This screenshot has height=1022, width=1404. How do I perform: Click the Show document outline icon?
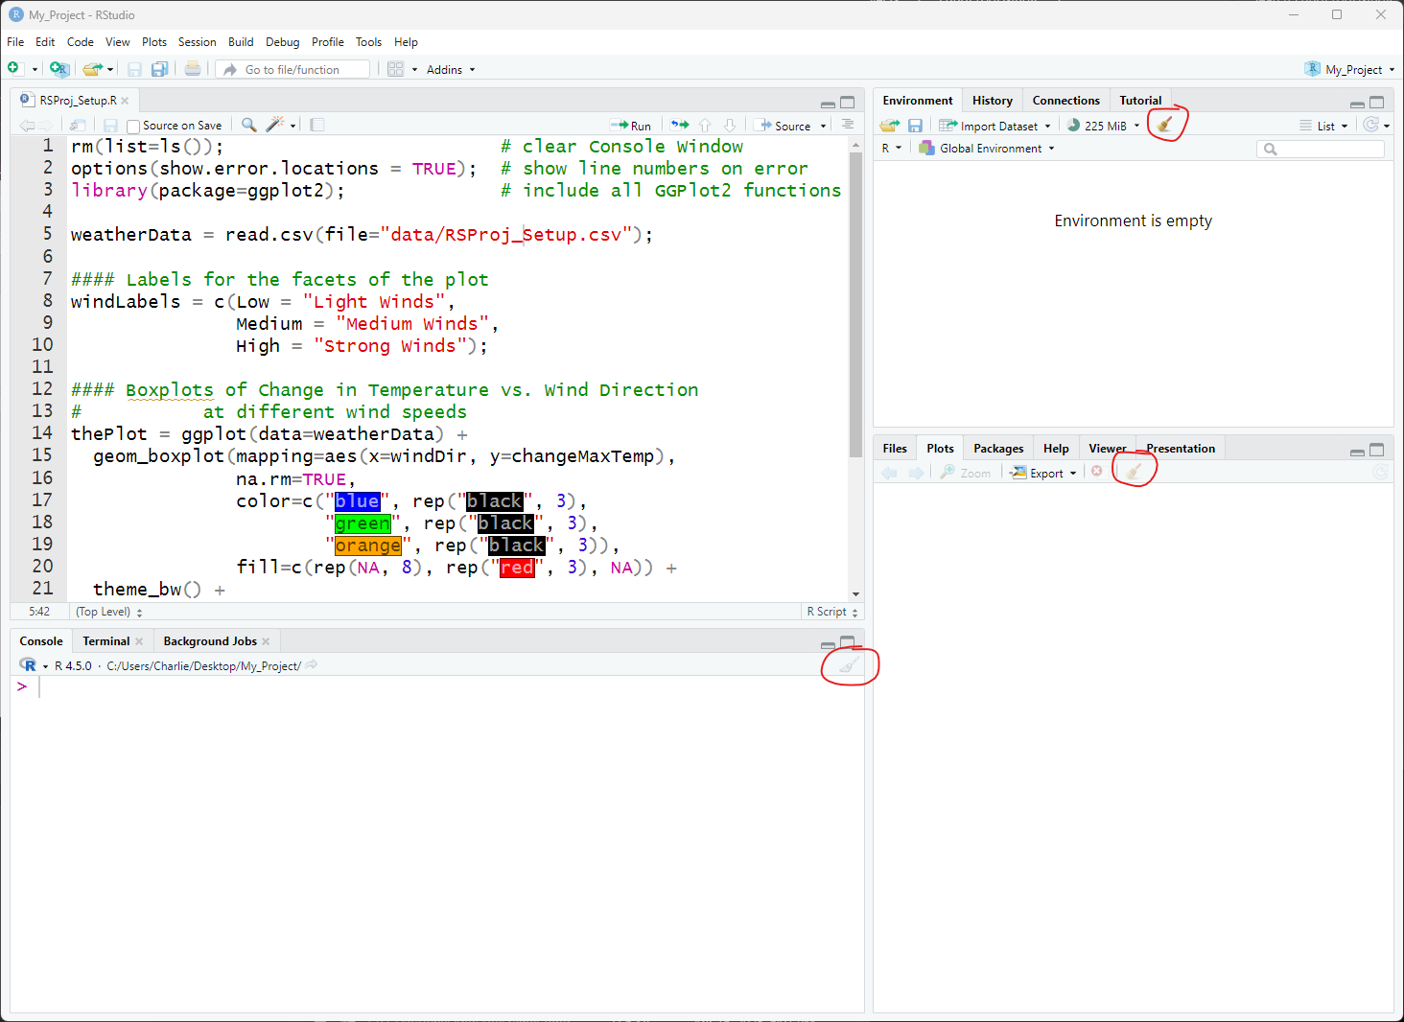coord(847,126)
